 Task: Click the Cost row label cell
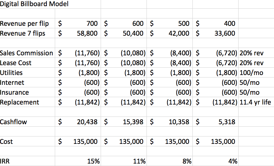[27, 141]
